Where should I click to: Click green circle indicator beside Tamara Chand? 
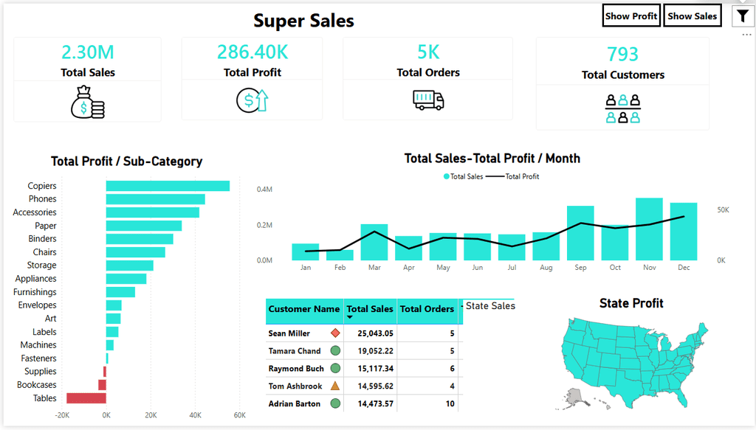tap(335, 350)
